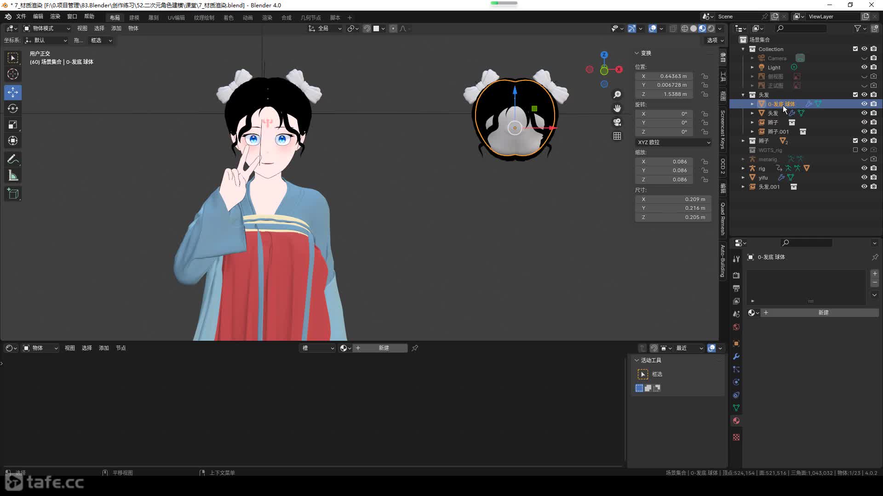Hide the Light object in viewport
The height and width of the screenshot is (496, 883).
(864, 67)
